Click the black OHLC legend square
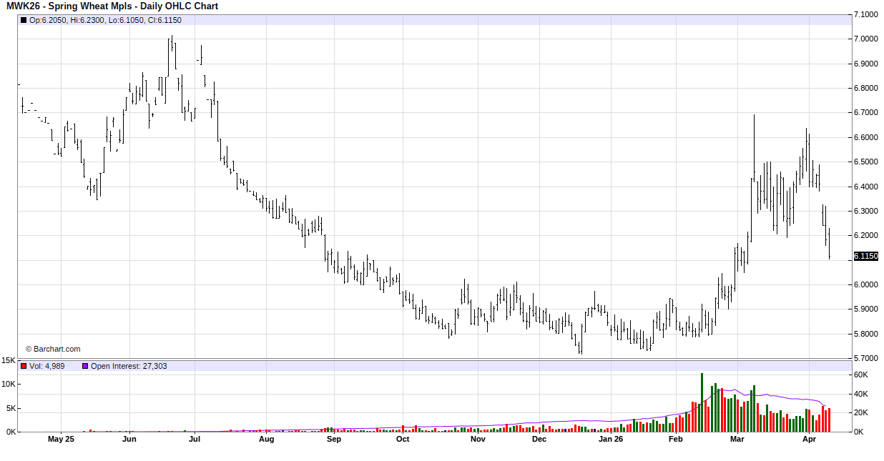 (x=23, y=20)
